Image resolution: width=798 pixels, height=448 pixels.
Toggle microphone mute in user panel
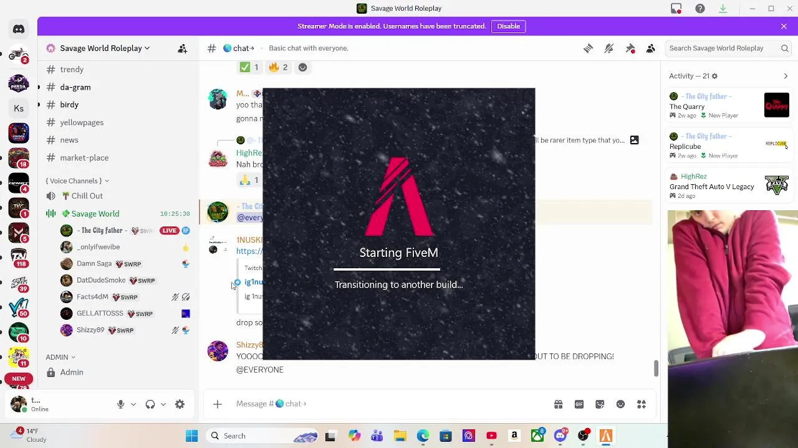click(121, 404)
